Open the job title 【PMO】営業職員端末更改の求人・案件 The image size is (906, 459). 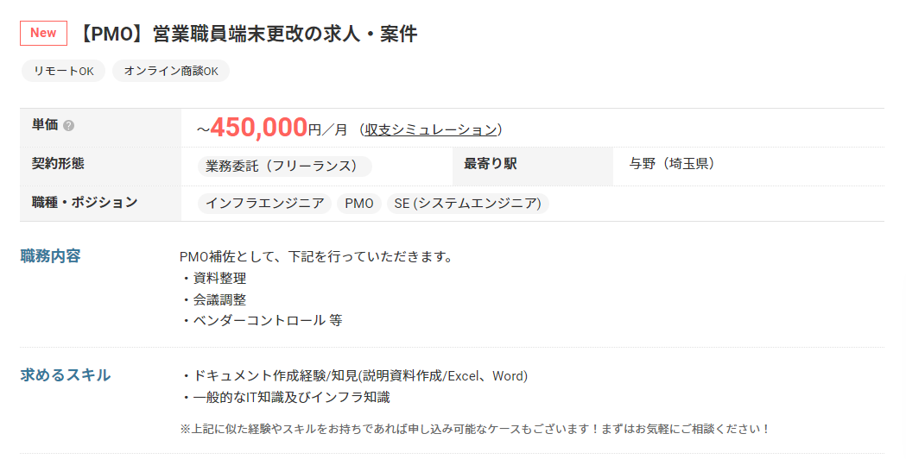click(x=247, y=34)
